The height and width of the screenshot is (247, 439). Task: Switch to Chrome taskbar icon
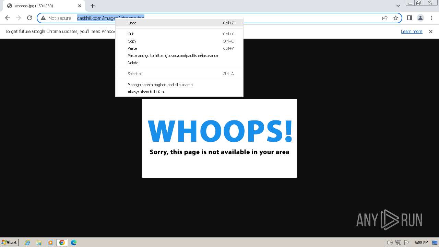[62, 243]
